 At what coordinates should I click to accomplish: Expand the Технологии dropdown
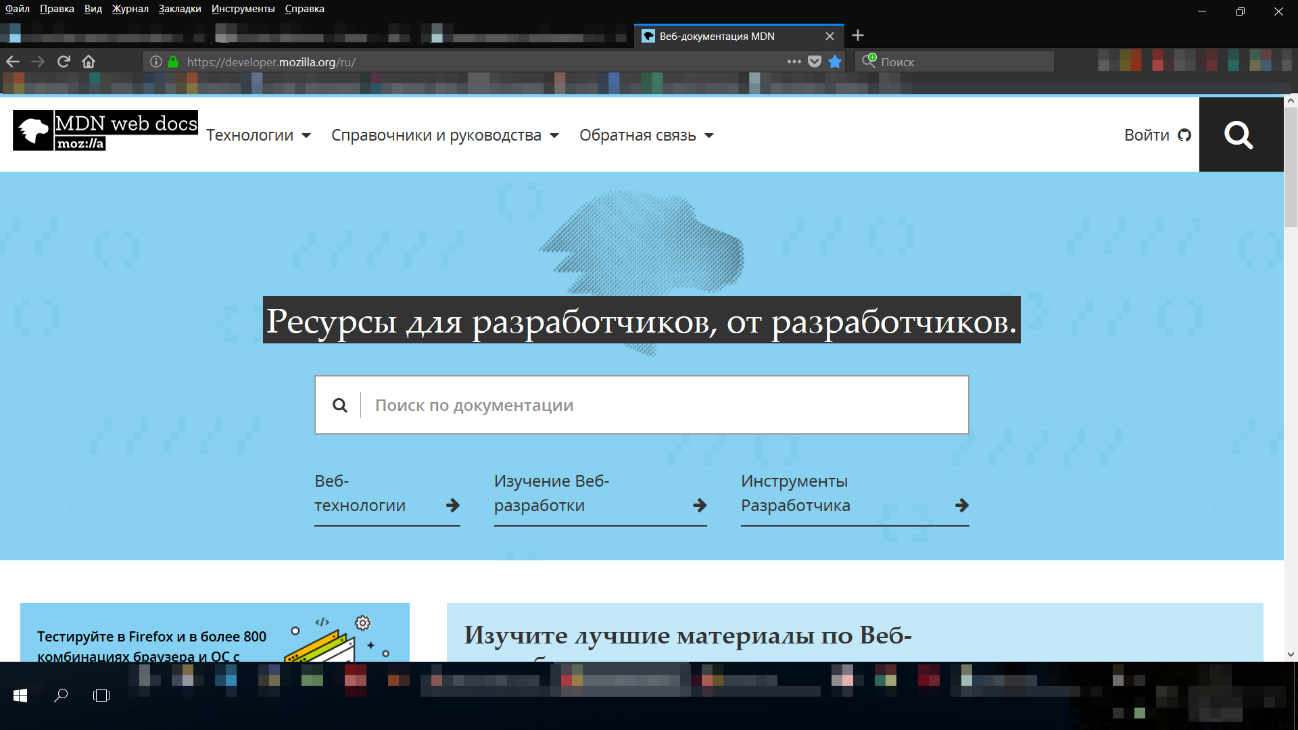[x=259, y=135]
